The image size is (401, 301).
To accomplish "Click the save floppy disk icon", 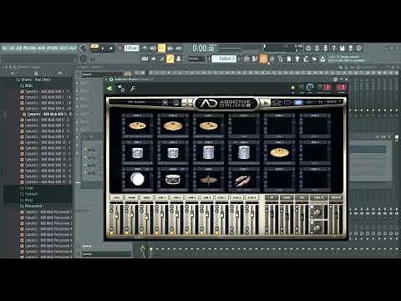I will tap(342, 48).
